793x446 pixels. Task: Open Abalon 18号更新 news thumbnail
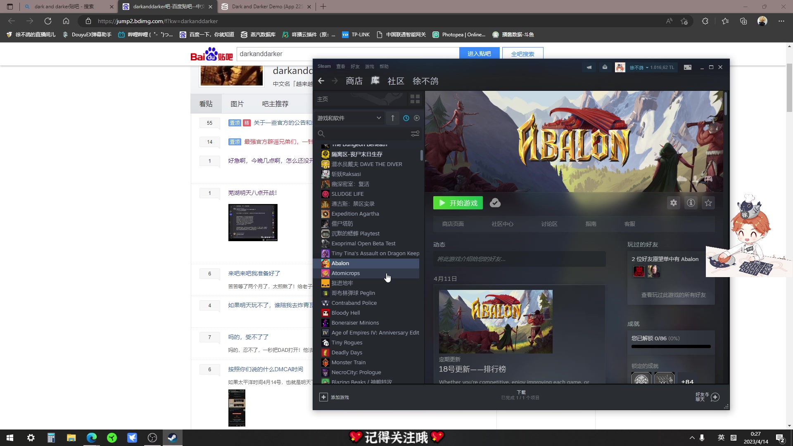(x=496, y=321)
